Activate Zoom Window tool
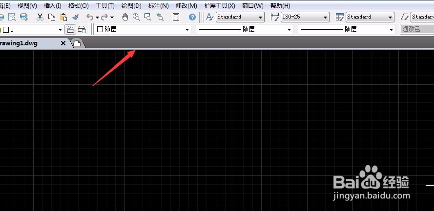 [x=148, y=17]
